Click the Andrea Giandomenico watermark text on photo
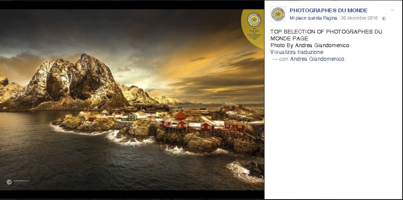This screenshot has height=200, width=403. 21,181
